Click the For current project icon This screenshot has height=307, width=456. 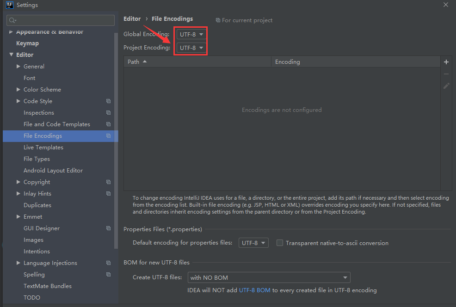click(218, 20)
